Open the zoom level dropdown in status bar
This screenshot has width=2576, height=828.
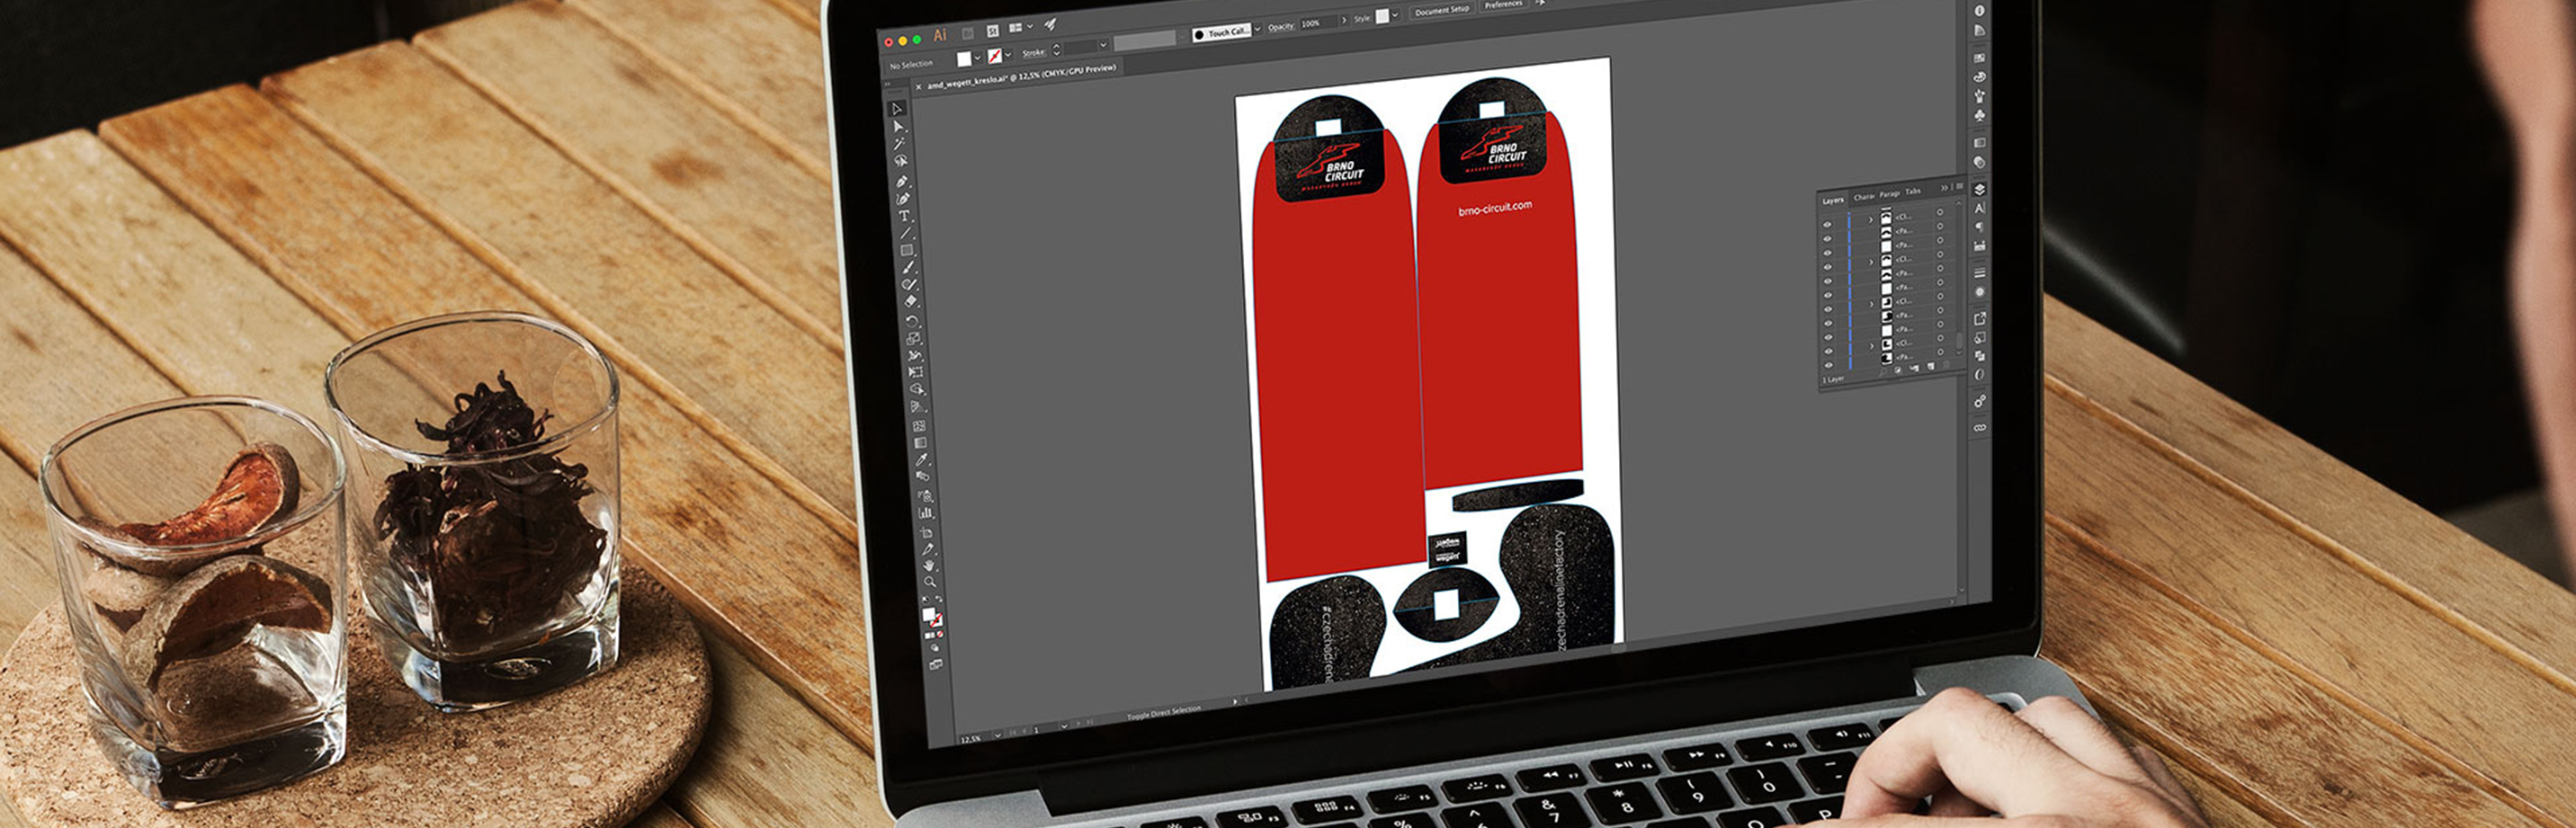click(997, 735)
